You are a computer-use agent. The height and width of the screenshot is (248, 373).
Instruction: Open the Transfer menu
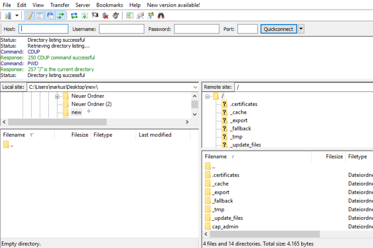tap(60, 5)
